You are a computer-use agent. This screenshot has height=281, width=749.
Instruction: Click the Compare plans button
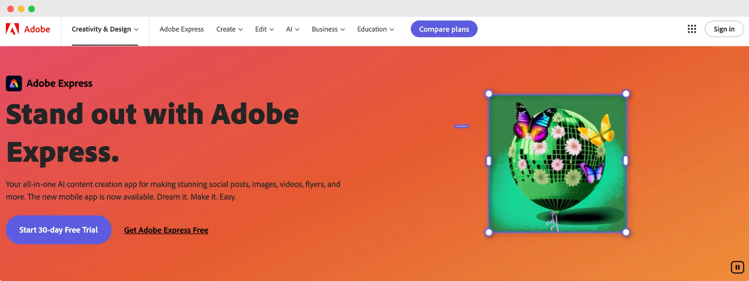[x=444, y=29]
